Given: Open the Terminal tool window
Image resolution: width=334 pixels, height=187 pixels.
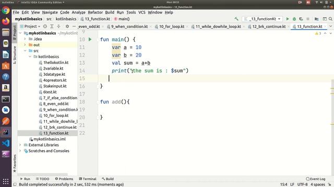Looking at the screenshot, I should coord(88,179).
